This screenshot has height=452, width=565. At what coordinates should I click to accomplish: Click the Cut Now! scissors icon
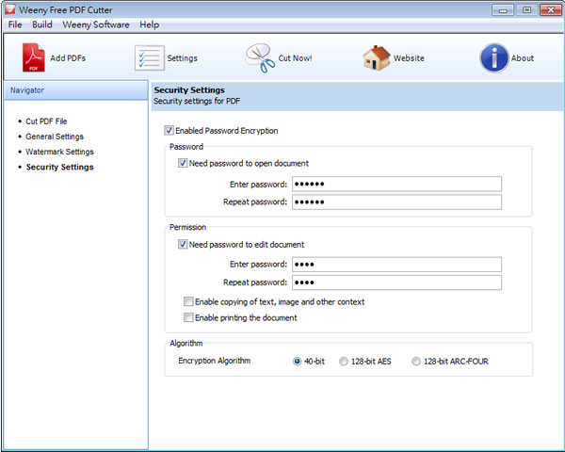click(260, 57)
